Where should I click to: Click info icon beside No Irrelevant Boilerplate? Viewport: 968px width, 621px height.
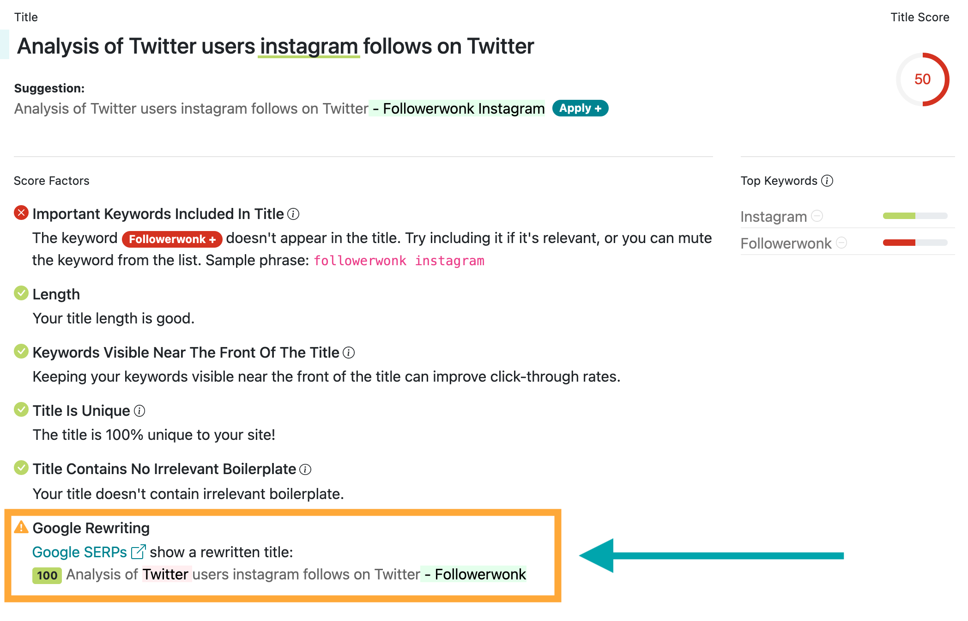point(305,469)
